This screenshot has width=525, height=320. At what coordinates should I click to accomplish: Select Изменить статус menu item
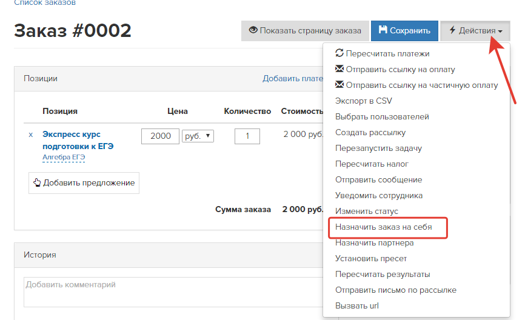tap(367, 211)
